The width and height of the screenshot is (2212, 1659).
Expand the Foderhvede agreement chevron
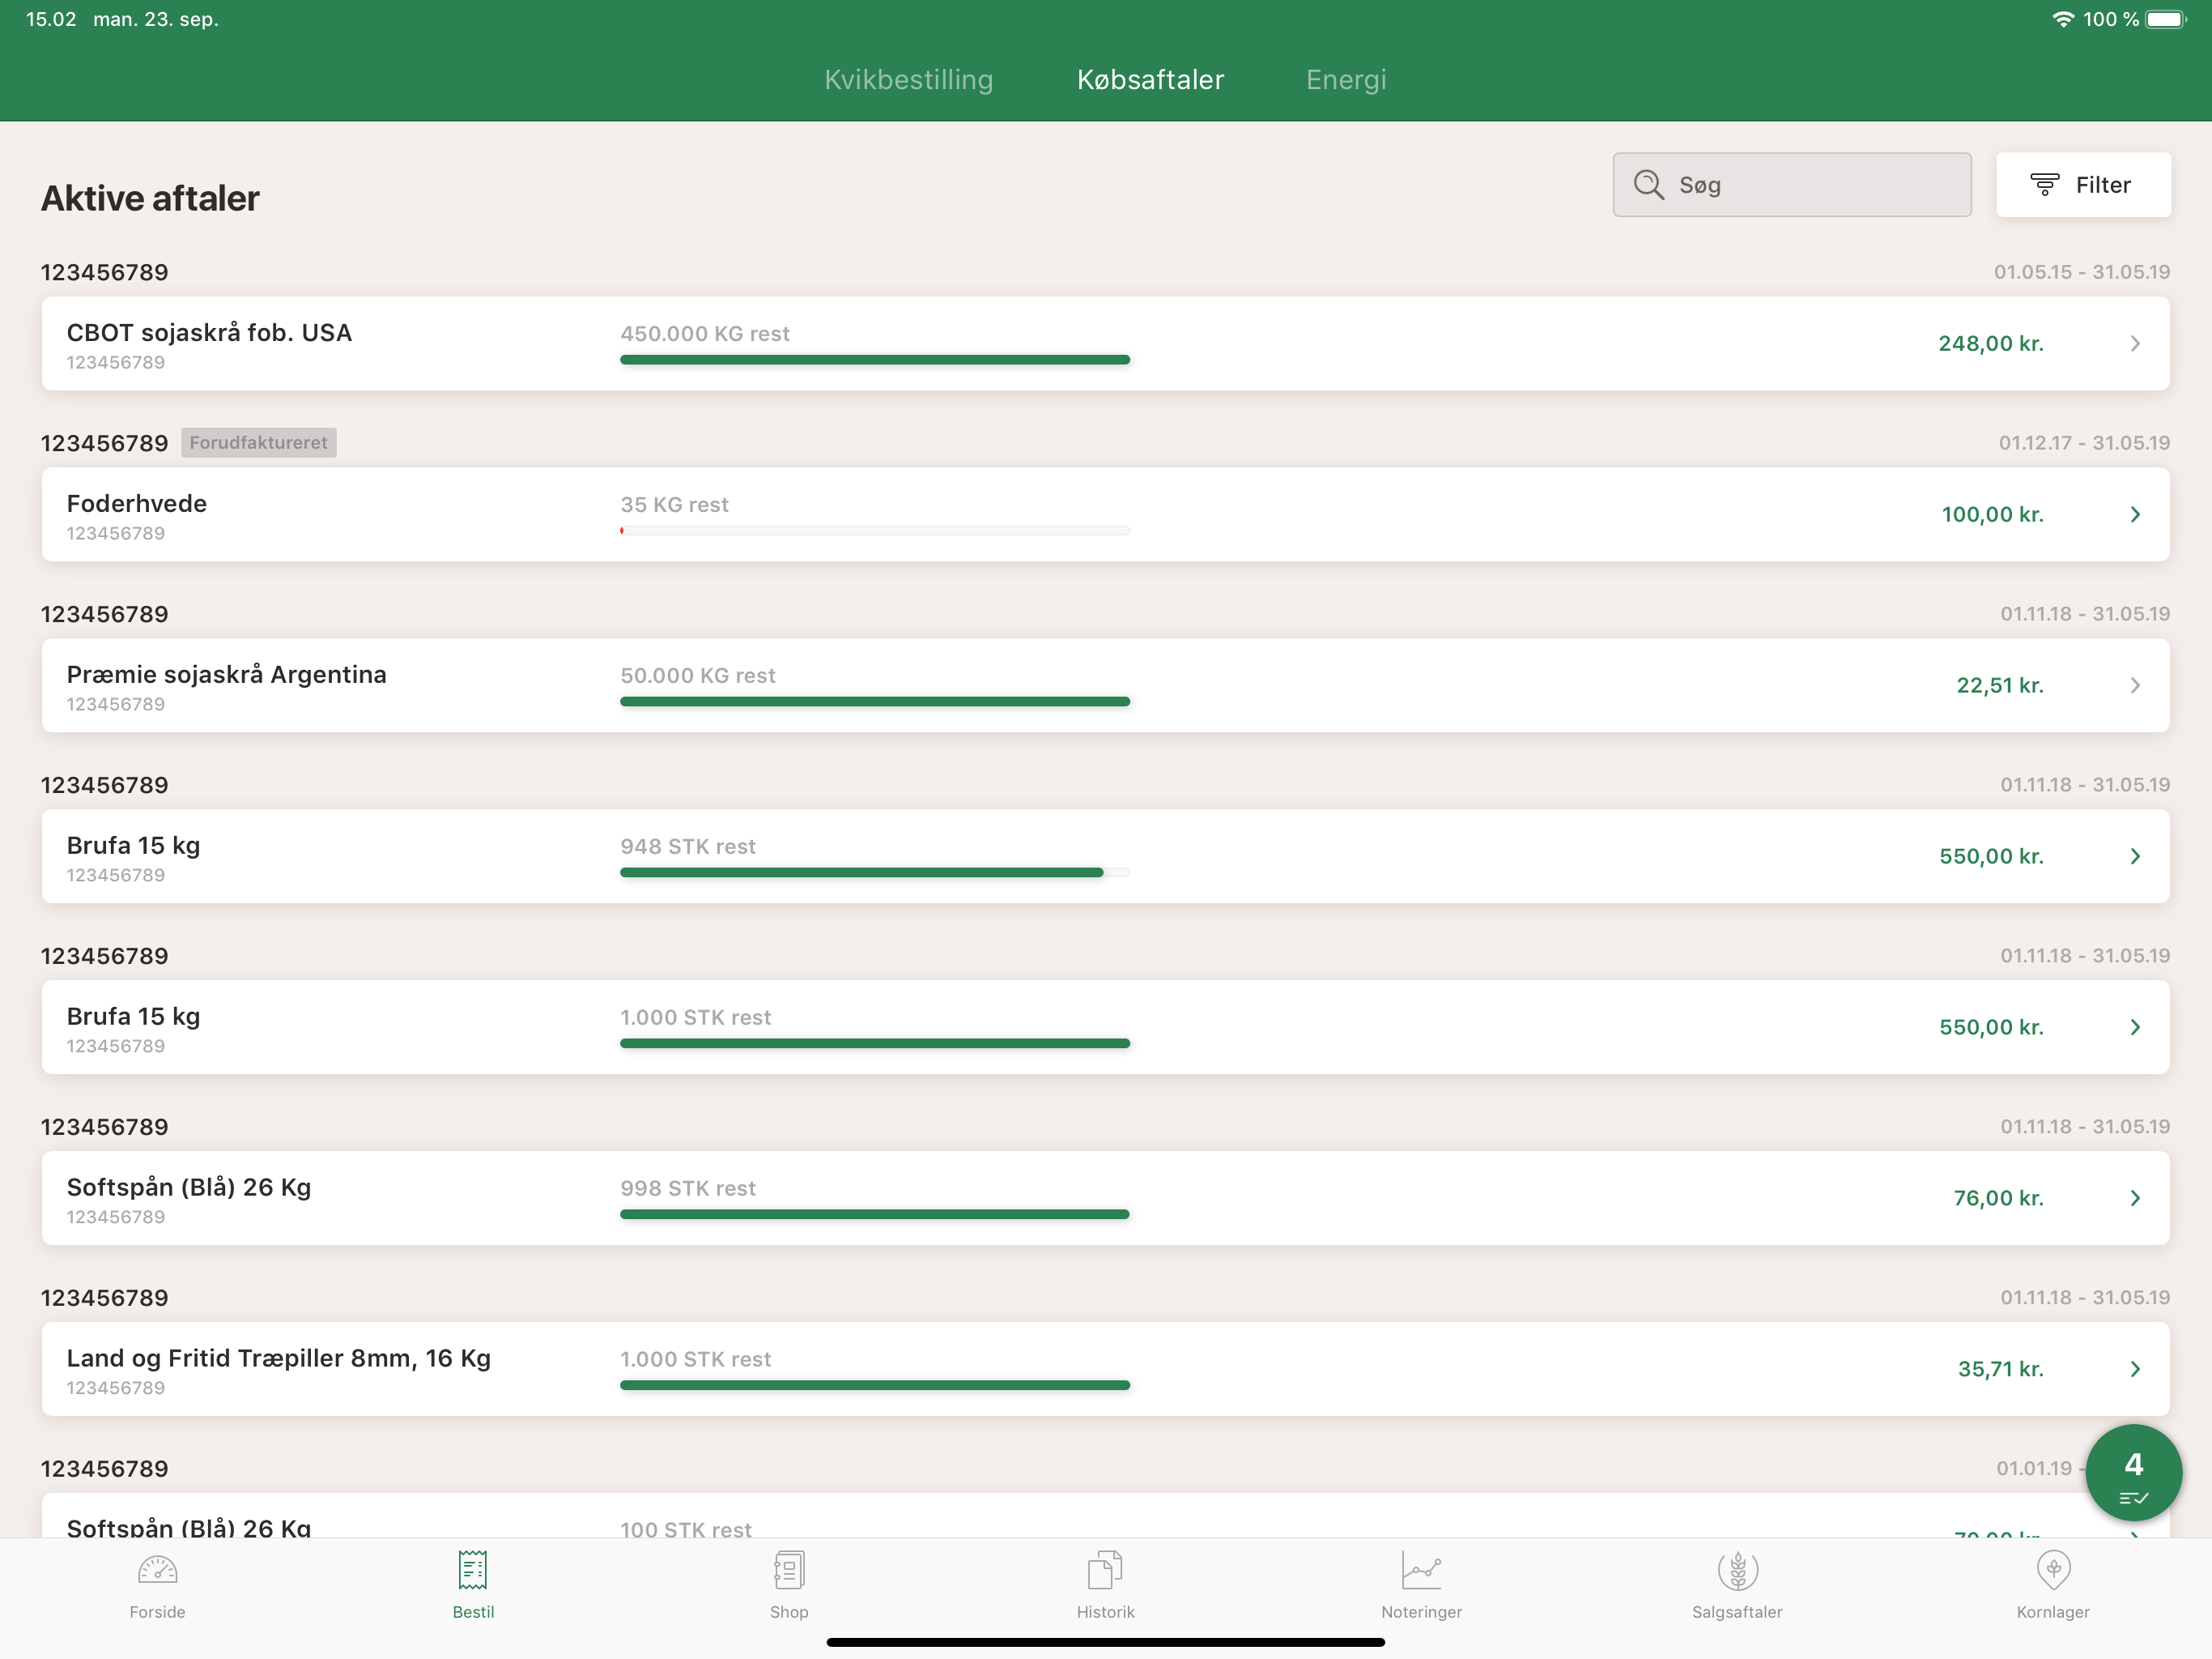point(2135,514)
